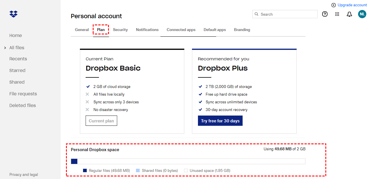Click the X mark beside No disaster recovery
Viewport: 374px width, 179px height.
88,110
